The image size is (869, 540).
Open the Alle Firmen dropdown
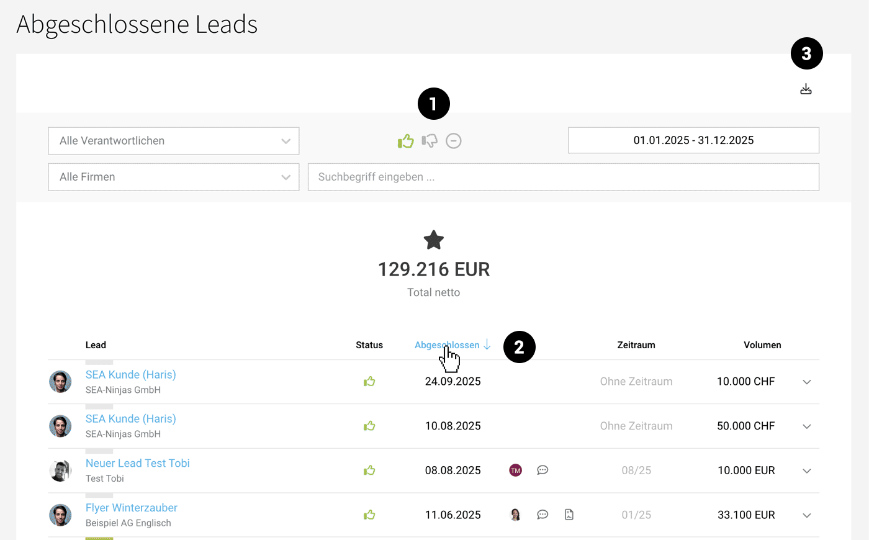point(174,177)
